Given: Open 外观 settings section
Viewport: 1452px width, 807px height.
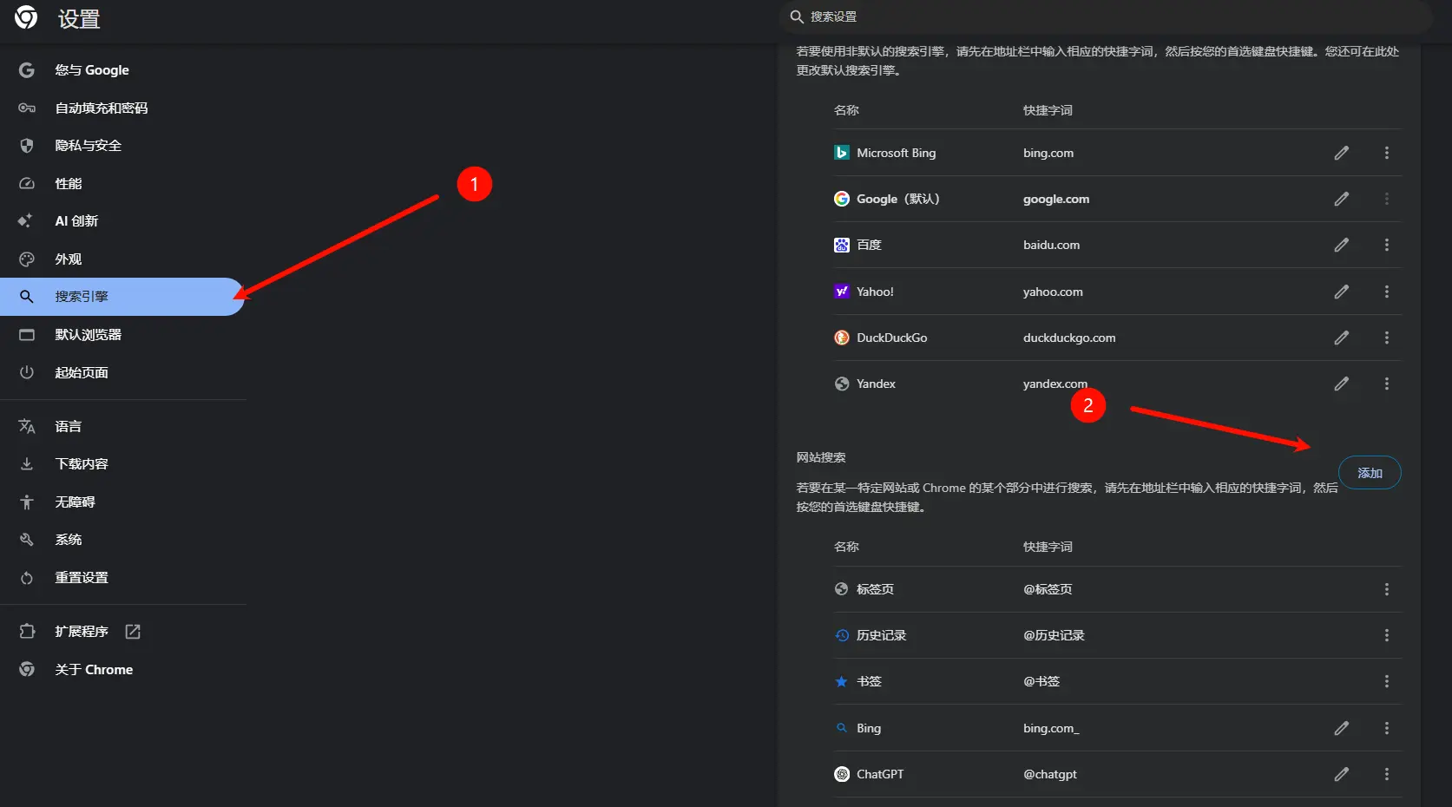Looking at the screenshot, I should point(68,259).
